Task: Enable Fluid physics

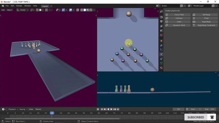Action: click(x=205, y=18)
